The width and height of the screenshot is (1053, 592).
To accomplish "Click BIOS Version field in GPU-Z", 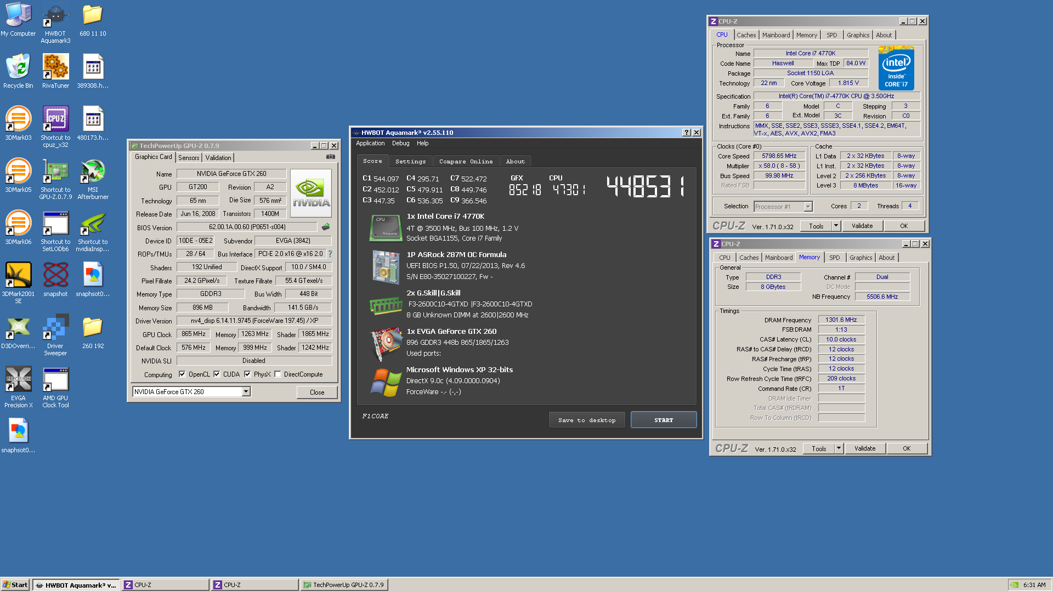I will point(247,227).
